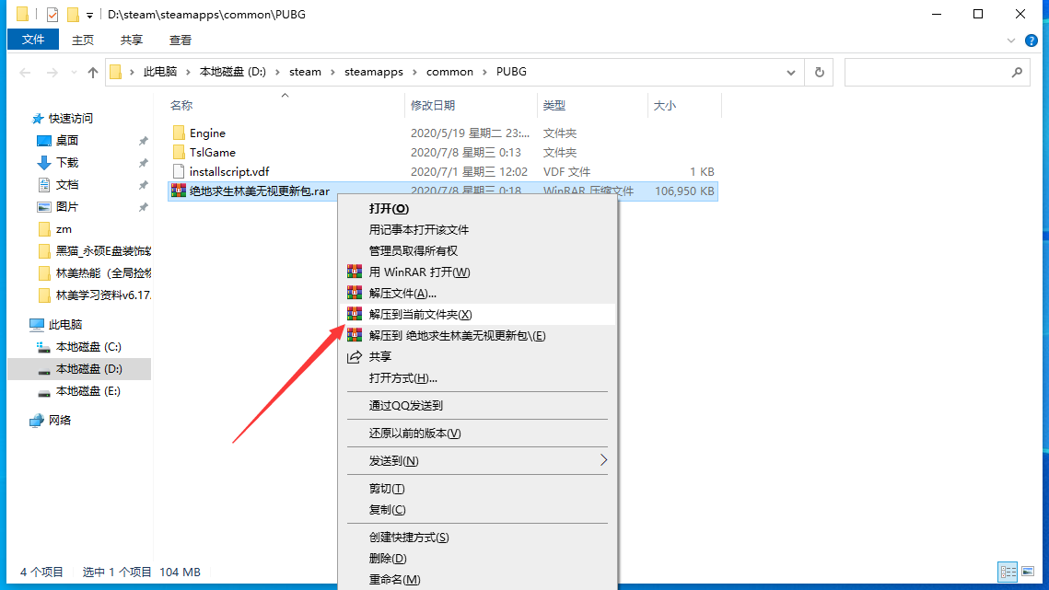Click 本地磁盘 (D:) in the breadcrumb
The height and width of the screenshot is (590, 1049).
[x=233, y=72]
